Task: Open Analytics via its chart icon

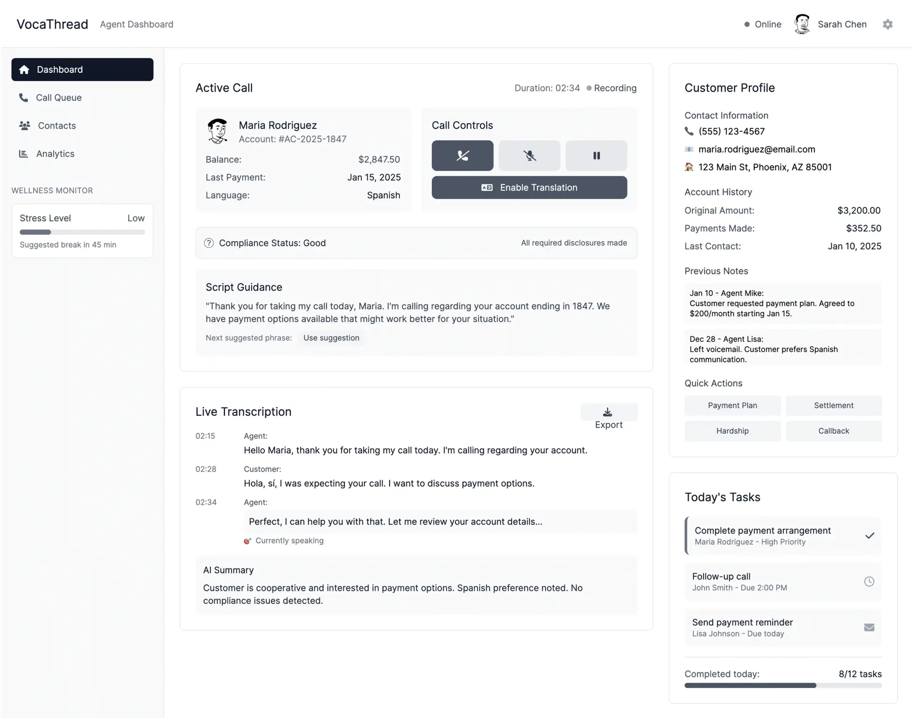Action: 23,154
